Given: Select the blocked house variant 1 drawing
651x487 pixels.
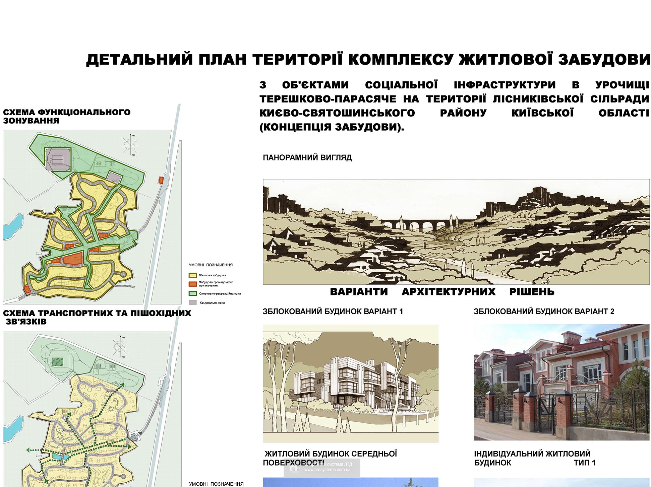Looking at the screenshot, I should [x=350, y=383].
